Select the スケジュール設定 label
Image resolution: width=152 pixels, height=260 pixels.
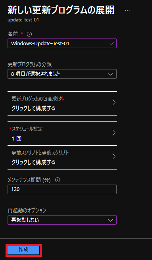[x=27, y=129]
